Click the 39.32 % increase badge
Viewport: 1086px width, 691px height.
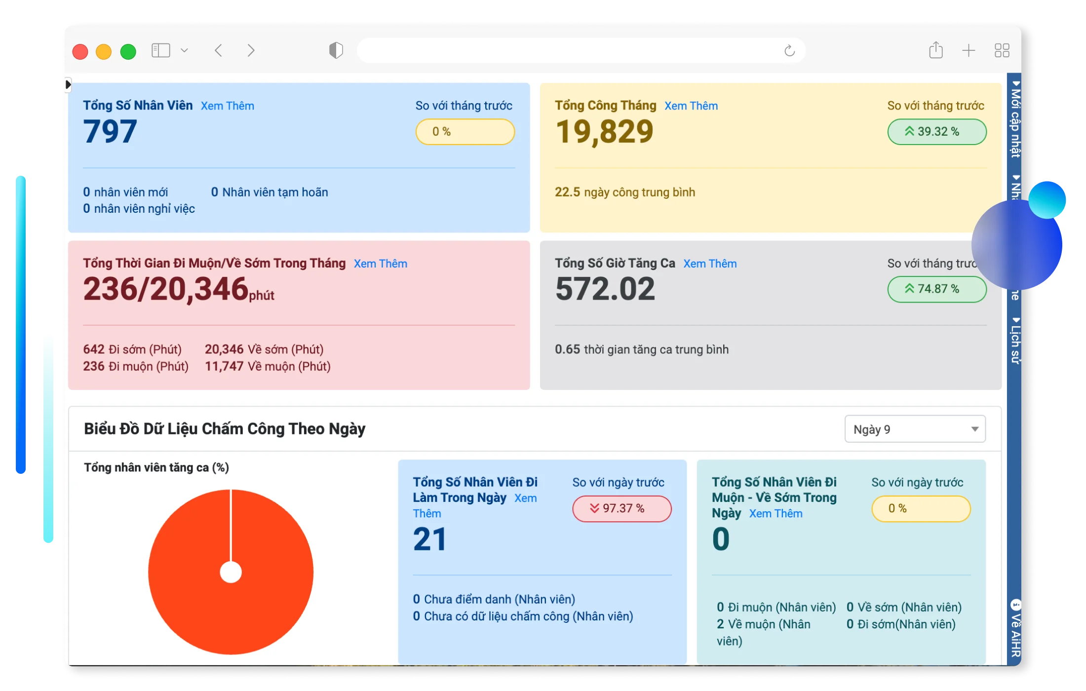coord(937,132)
